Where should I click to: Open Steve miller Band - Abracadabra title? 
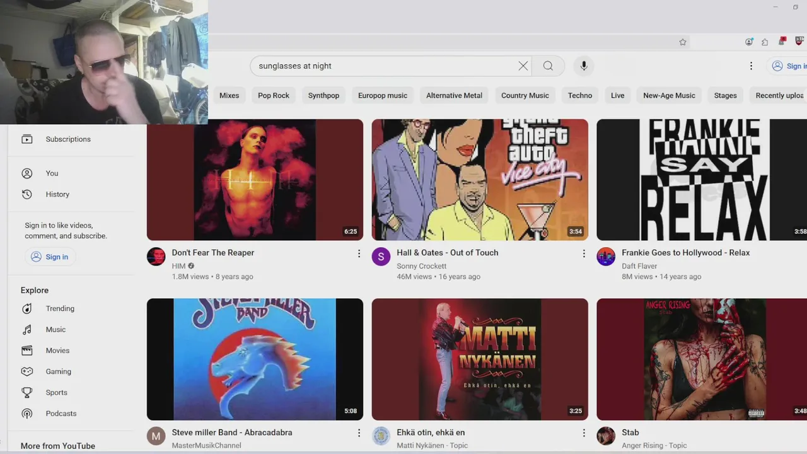pyautogui.click(x=232, y=433)
